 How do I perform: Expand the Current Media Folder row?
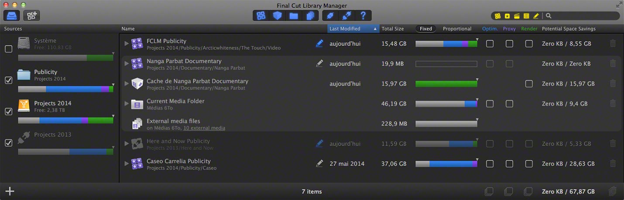[127, 103]
